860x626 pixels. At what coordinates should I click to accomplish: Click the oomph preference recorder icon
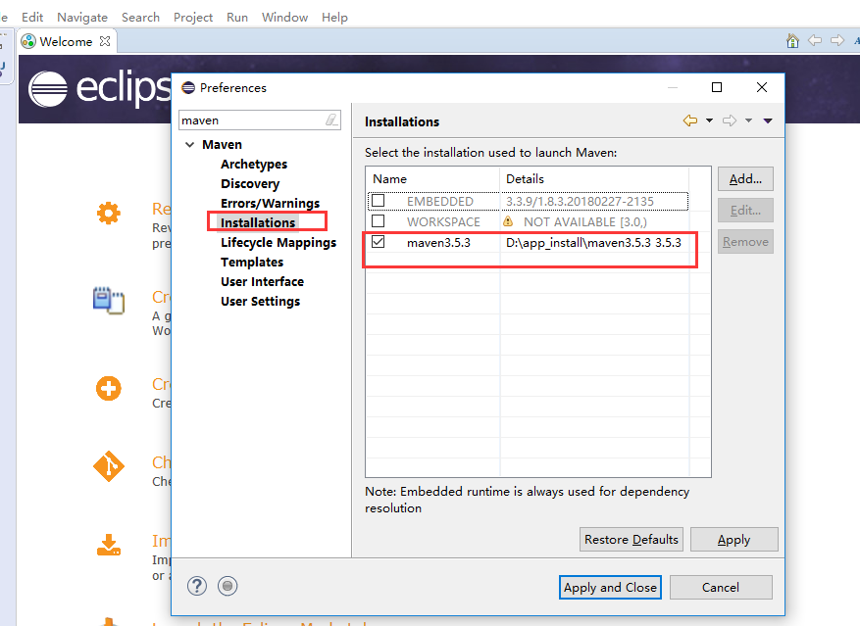(228, 586)
